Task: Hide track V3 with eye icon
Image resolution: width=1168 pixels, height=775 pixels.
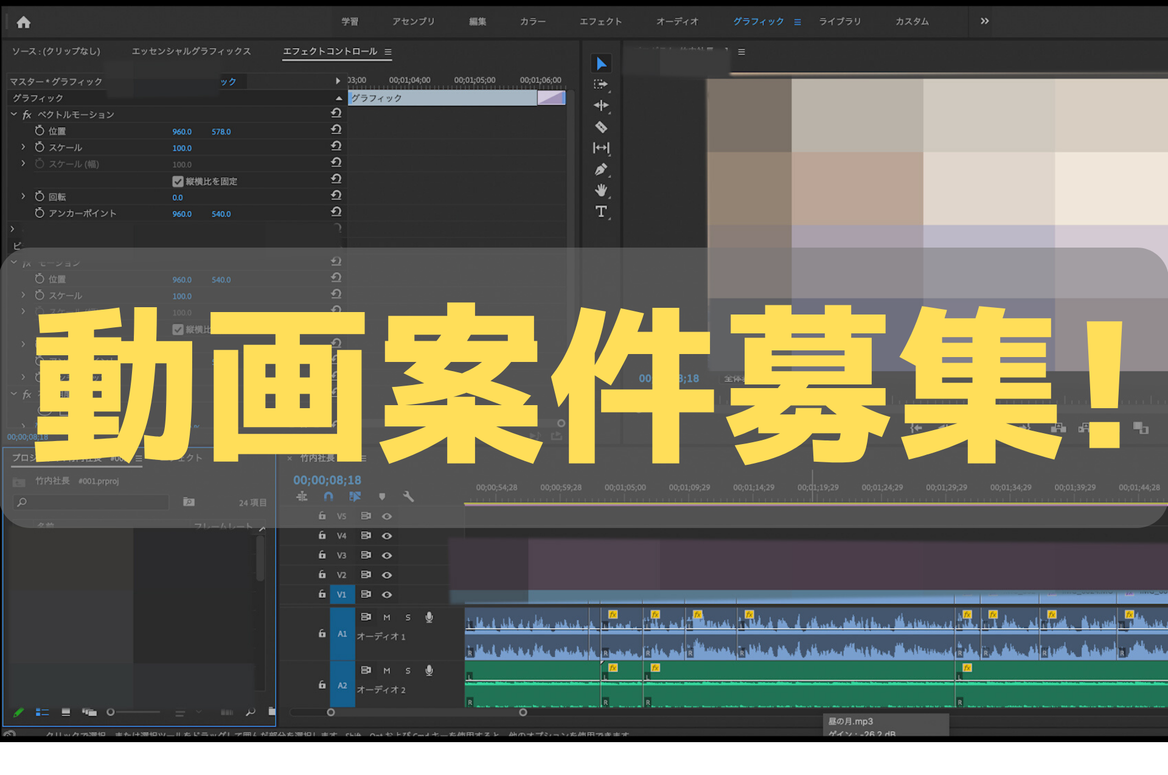Action: coord(387,555)
